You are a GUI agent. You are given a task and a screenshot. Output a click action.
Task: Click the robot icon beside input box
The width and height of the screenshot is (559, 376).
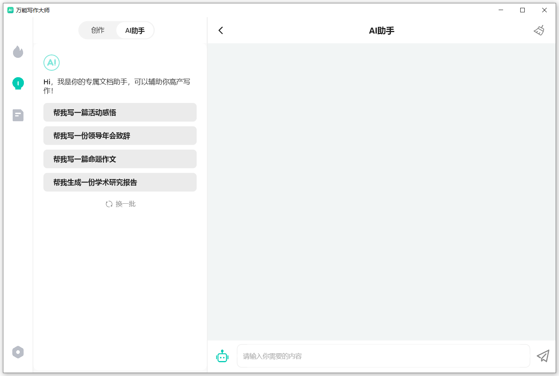coord(222,356)
